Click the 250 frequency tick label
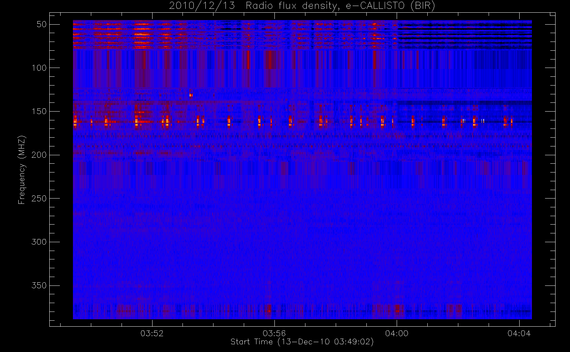 [x=39, y=199]
